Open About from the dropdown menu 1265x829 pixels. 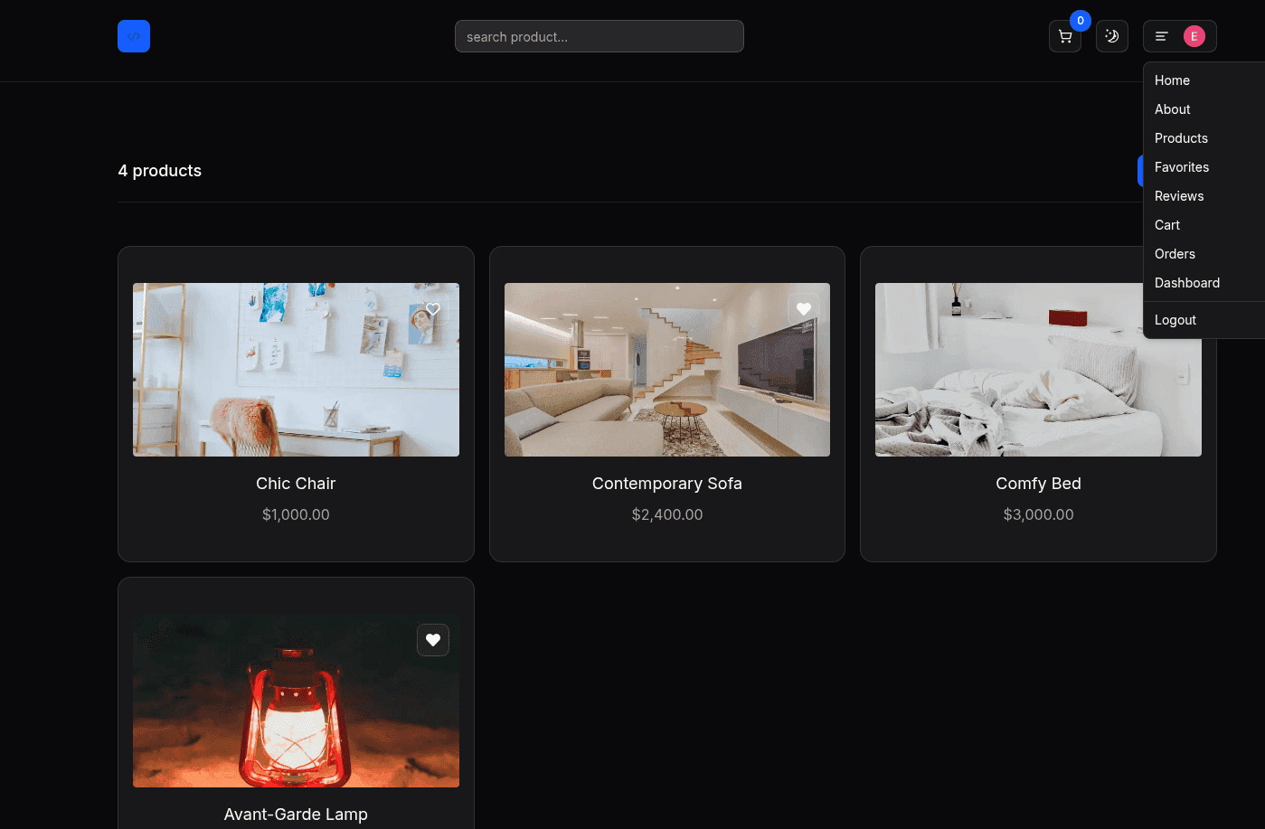1172,109
